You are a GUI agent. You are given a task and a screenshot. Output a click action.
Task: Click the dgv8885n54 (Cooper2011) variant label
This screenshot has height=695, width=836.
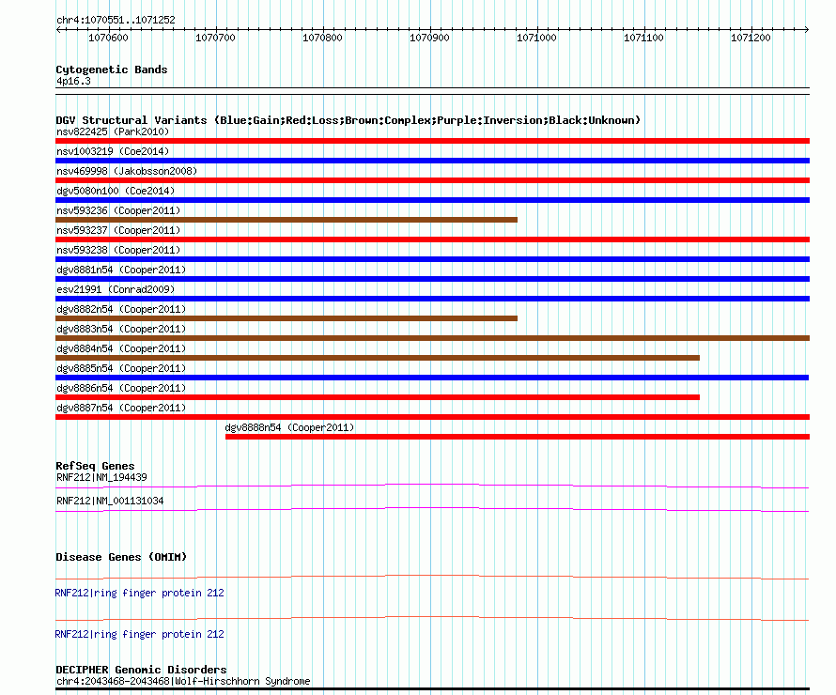coord(121,368)
